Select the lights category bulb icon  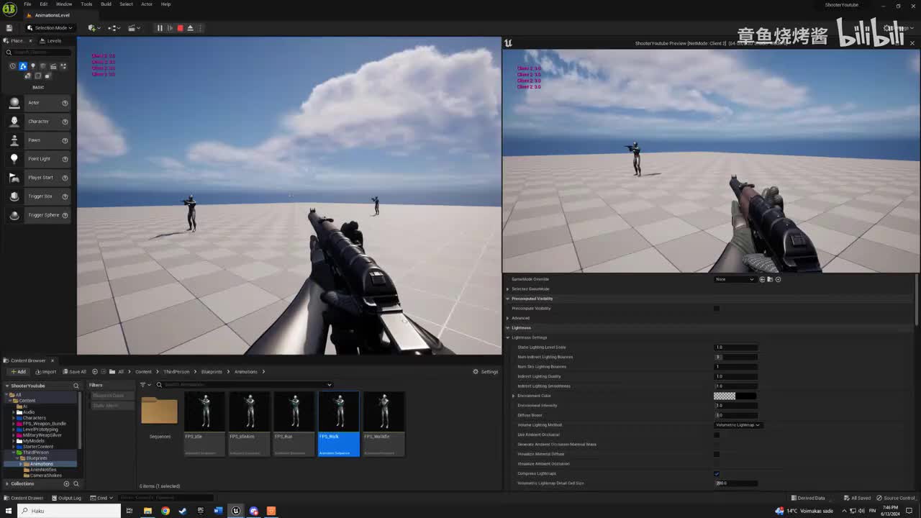(x=32, y=66)
